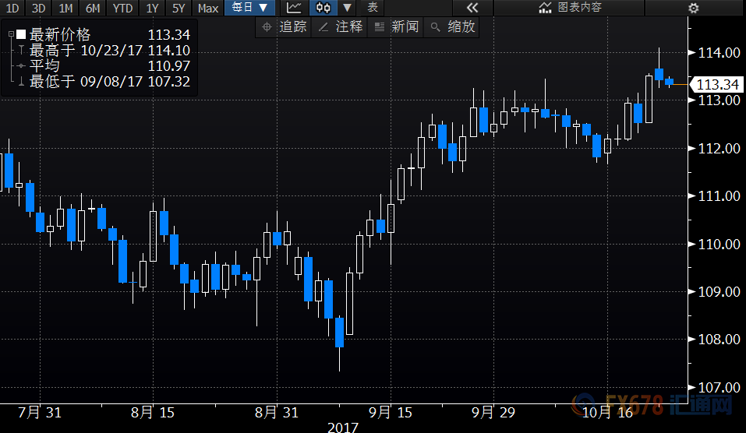
Task: Collapse the legend tree expander
Action: pyautogui.click(x=11, y=34)
